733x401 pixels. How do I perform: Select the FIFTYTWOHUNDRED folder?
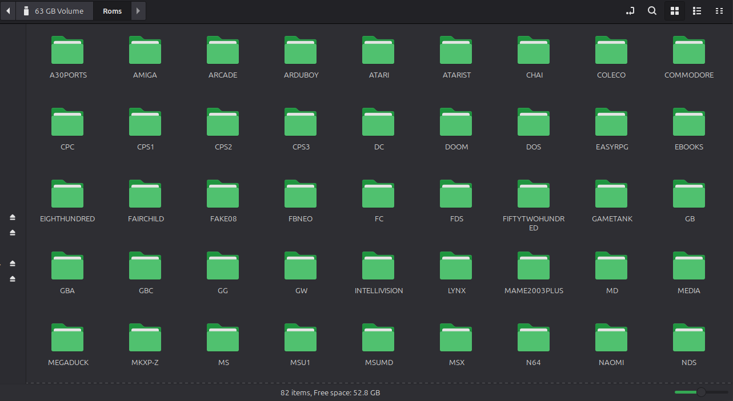(534, 195)
